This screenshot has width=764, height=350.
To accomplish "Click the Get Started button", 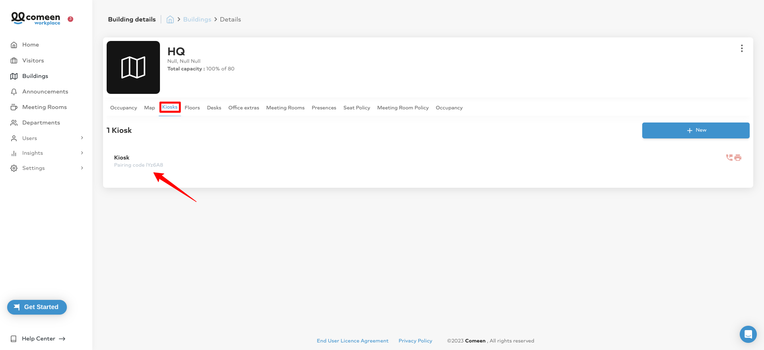I will pyautogui.click(x=37, y=307).
